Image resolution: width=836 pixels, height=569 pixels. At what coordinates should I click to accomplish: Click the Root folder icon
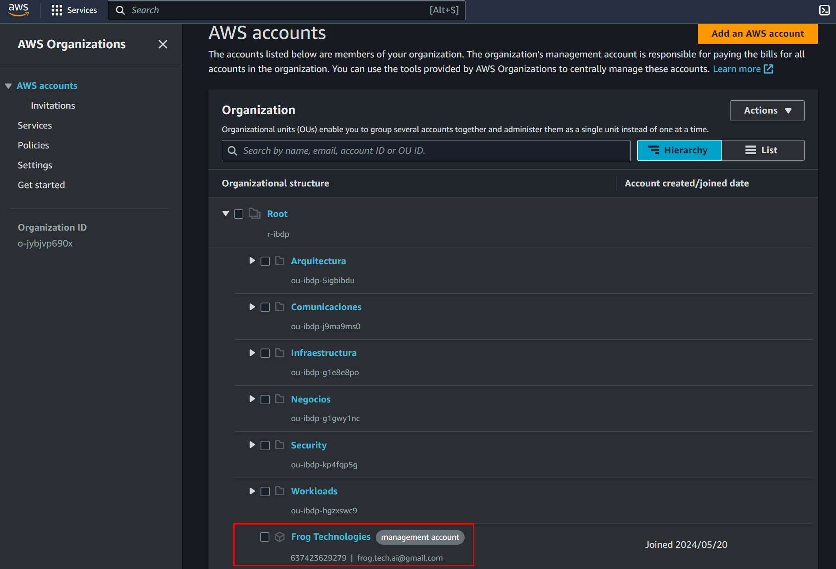tap(254, 214)
